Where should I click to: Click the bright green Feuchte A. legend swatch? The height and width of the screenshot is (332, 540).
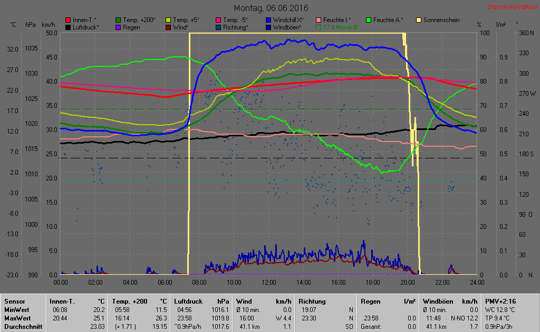(369, 21)
